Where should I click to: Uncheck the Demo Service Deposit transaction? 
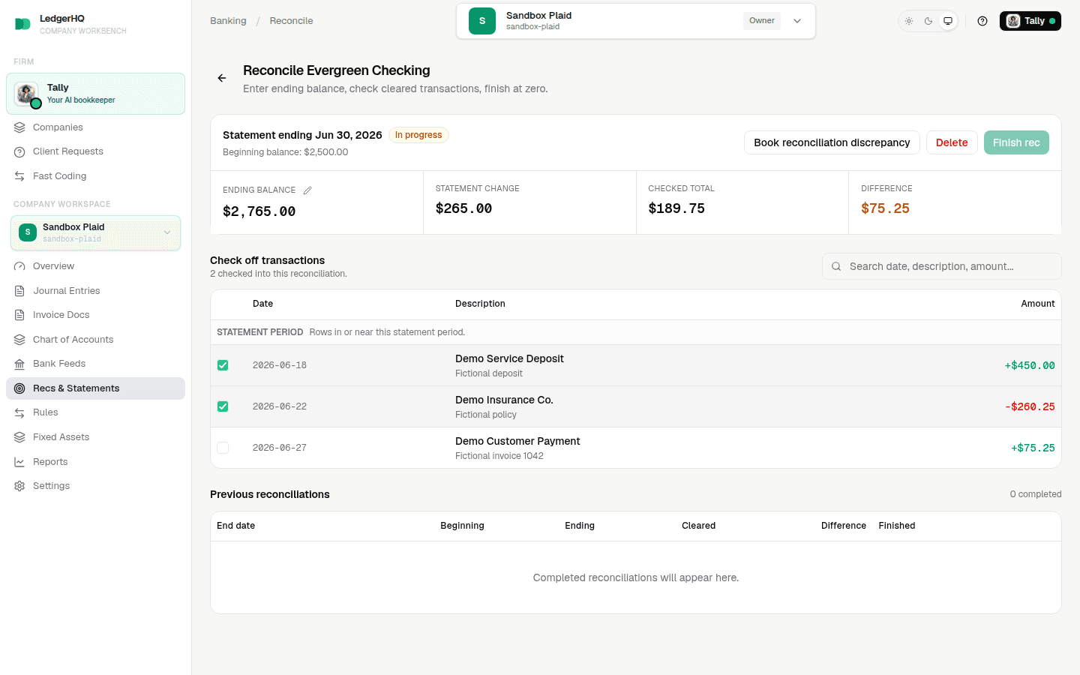(x=223, y=365)
